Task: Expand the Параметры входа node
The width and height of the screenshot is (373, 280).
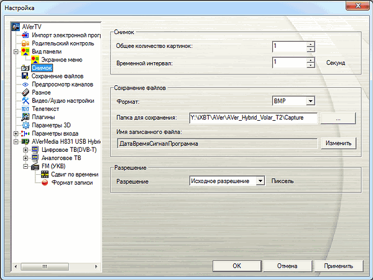Action: [16, 134]
